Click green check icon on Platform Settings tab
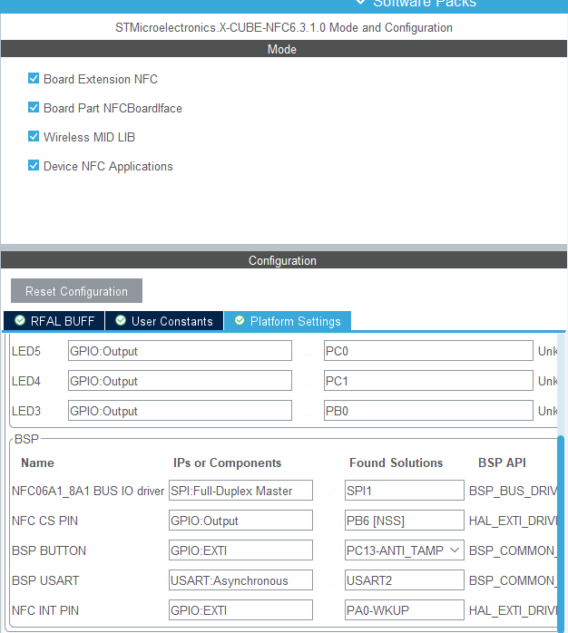This screenshot has width=568, height=633. pos(240,320)
